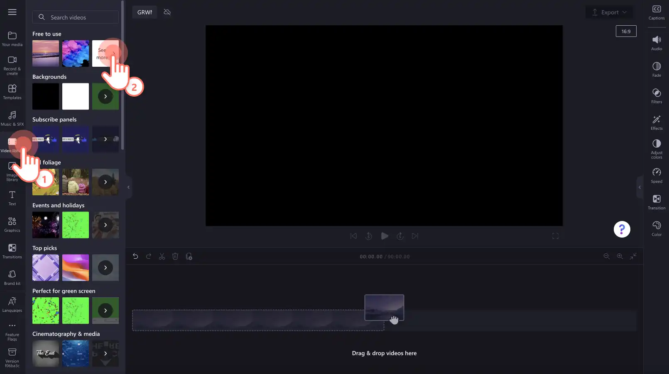Screen dimensions: 669x374
Task: Open the help question mark button
Action: pos(622,229)
